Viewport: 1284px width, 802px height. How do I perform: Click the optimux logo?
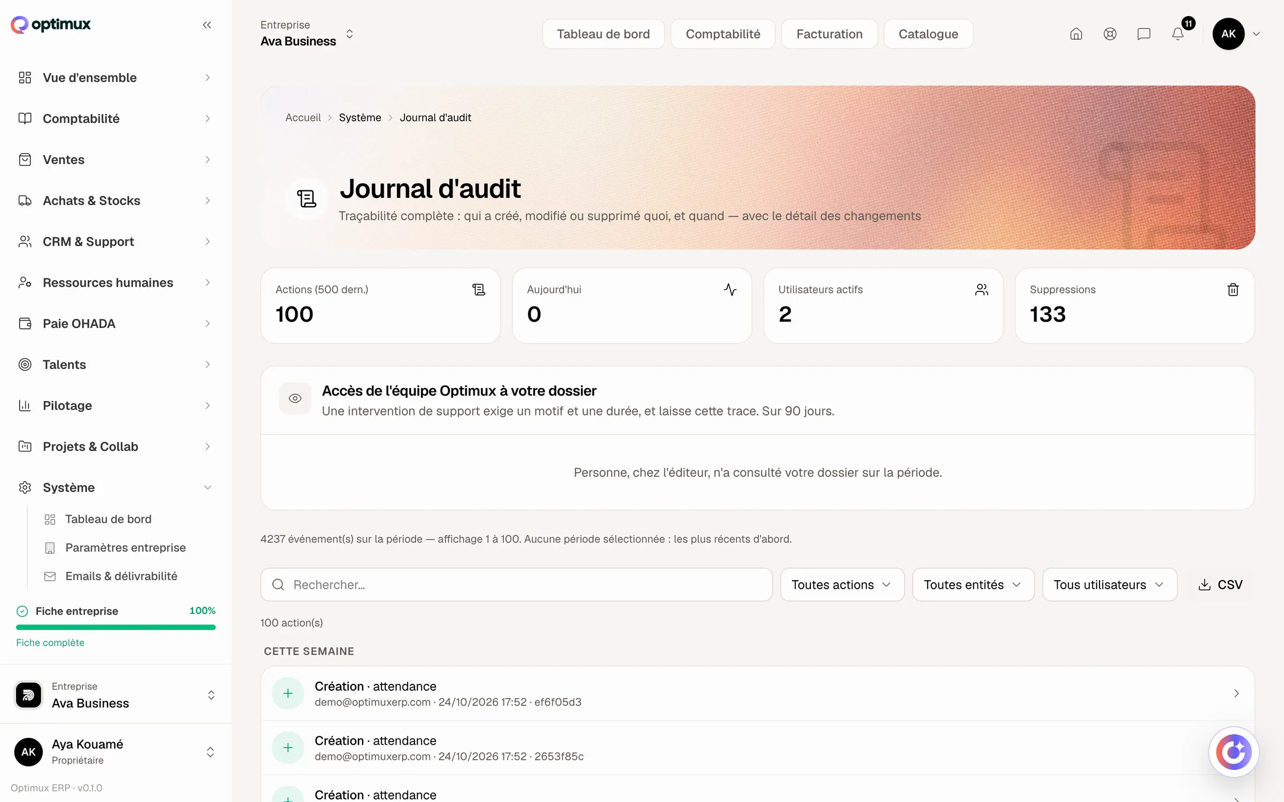pyautogui.click(x=51, y=25)
